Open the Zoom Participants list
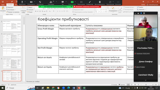Image resolution: width=160 pixels, height=90 pixels. coord(51,3)
